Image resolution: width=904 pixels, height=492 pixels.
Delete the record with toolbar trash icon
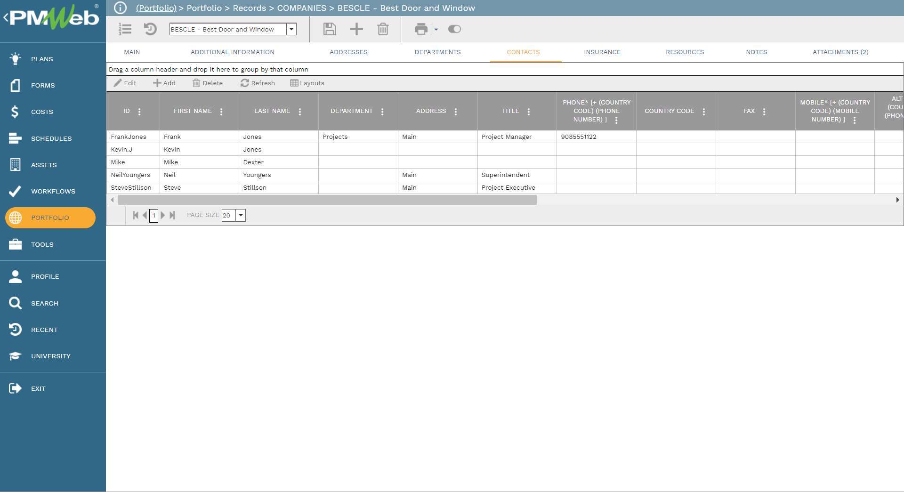(383, 29)
